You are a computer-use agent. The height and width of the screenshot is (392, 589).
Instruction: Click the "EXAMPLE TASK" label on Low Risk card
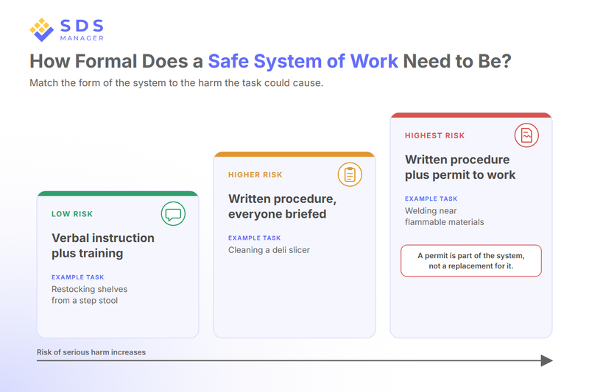point(78,277)
